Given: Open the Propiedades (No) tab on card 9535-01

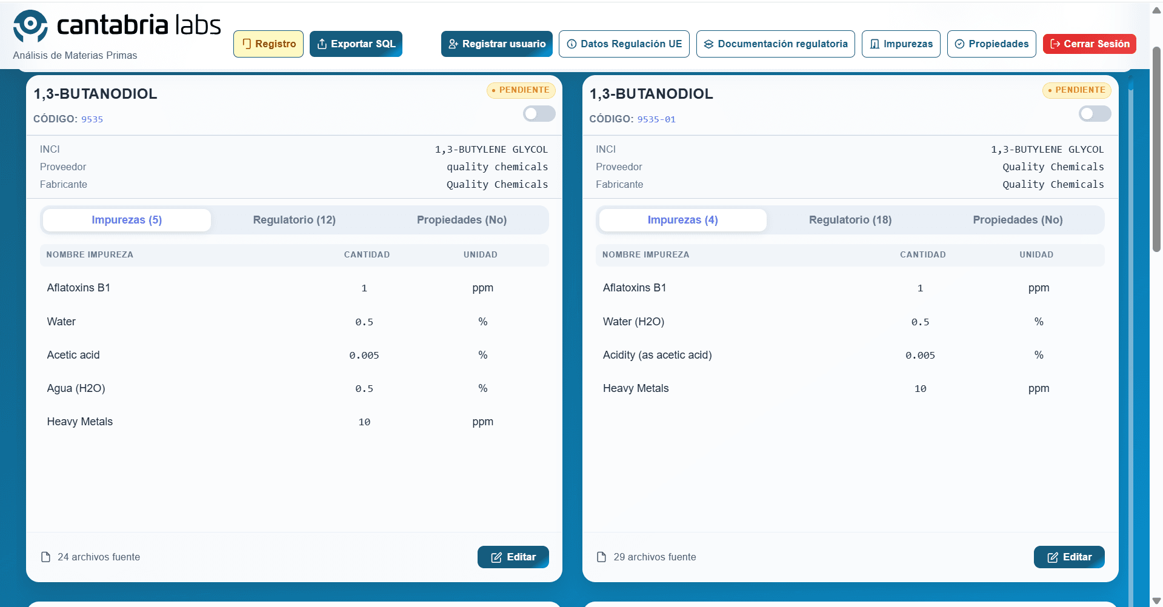Looking at the screenshot, I should point(1018,220).
